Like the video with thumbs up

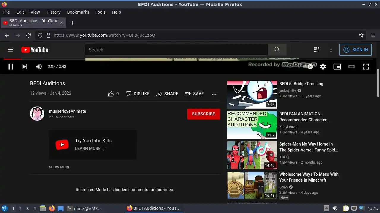click(x=113, y=94)
